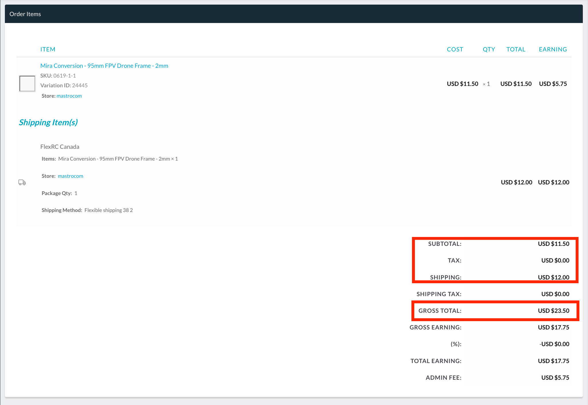Click the product thumbnail placeholder image
The image size is (588, 405).
(27, 84)
